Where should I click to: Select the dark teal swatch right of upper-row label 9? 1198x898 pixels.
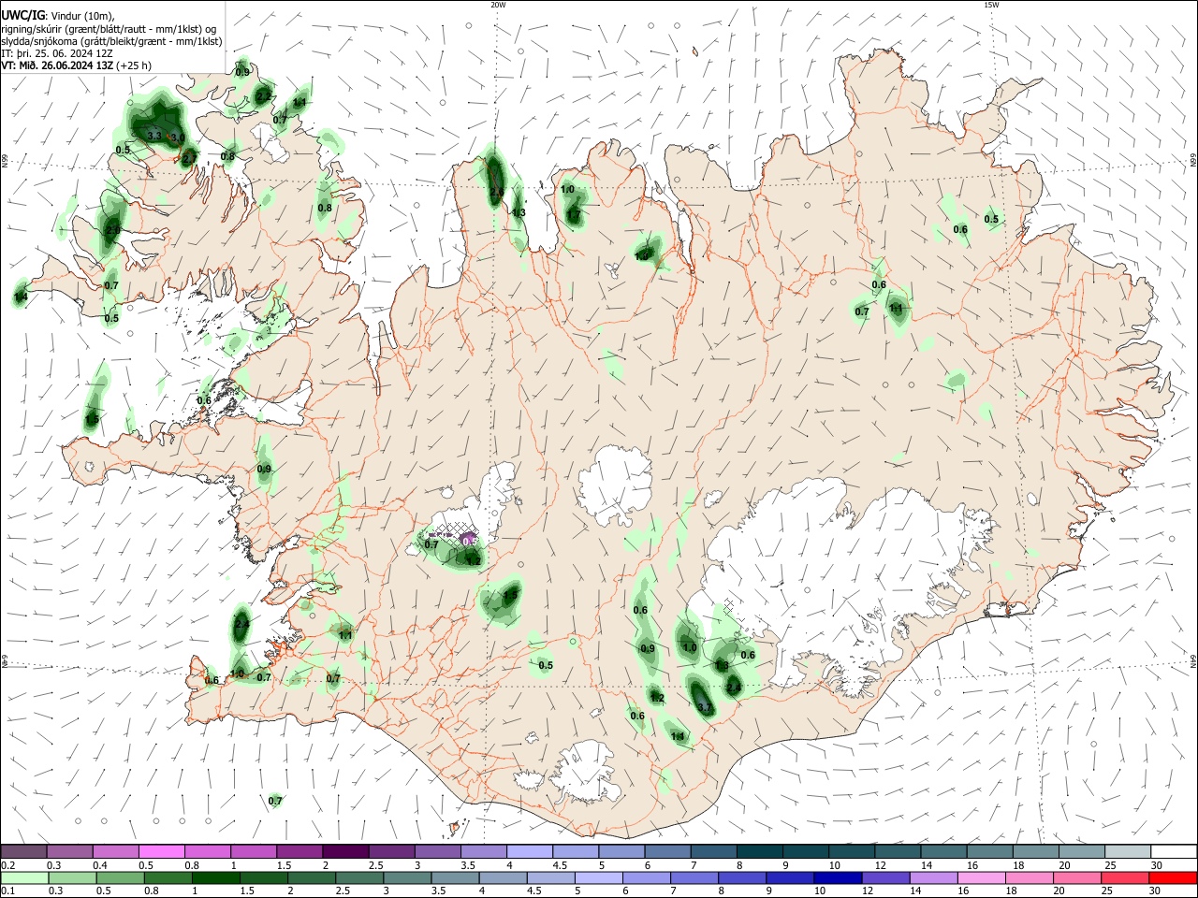pyautogui.click(x=806, y=851)
